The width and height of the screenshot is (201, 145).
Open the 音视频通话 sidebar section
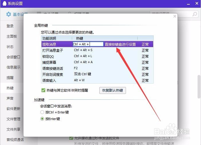coord(15,140)
